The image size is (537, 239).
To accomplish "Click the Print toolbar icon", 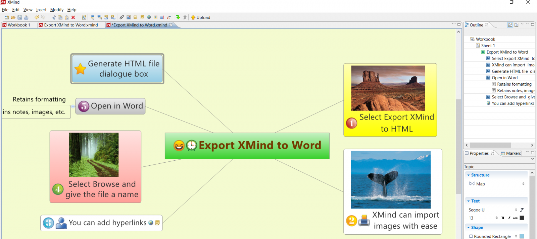I will [26, 17].
